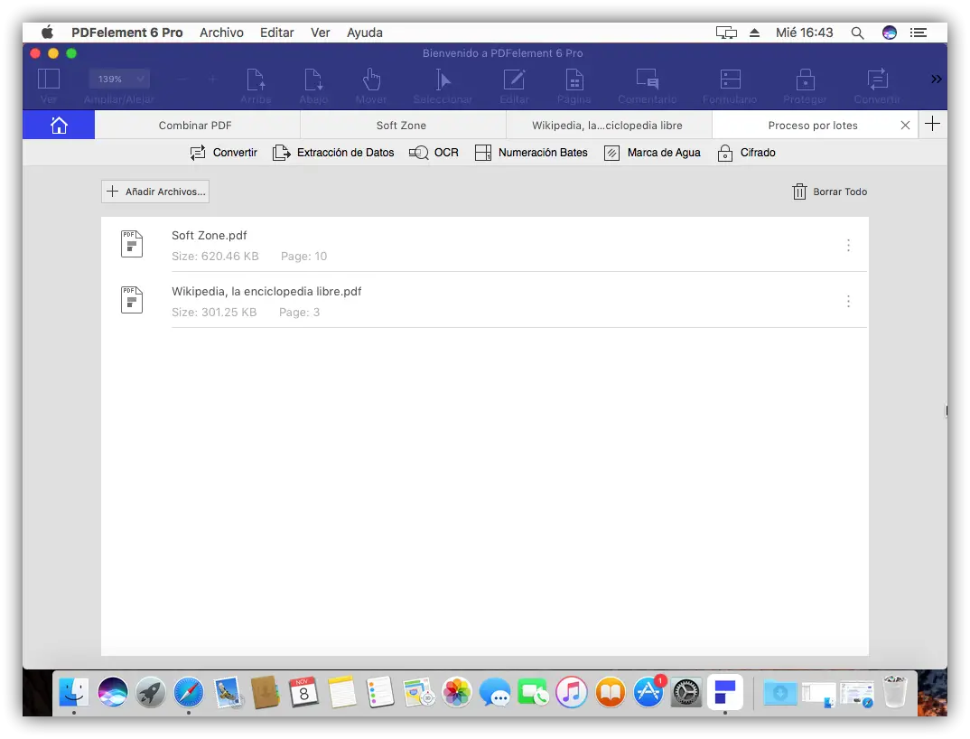The image size is (970, 739).
Task: Open the Editar menu in menu bar
Action: (276, 33)
